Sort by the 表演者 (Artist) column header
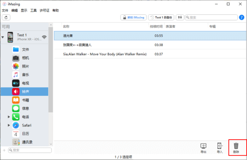The image size is (247, 160). point(170,26)
